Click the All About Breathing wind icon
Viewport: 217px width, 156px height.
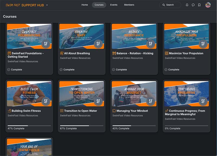[x=62, y=53]
